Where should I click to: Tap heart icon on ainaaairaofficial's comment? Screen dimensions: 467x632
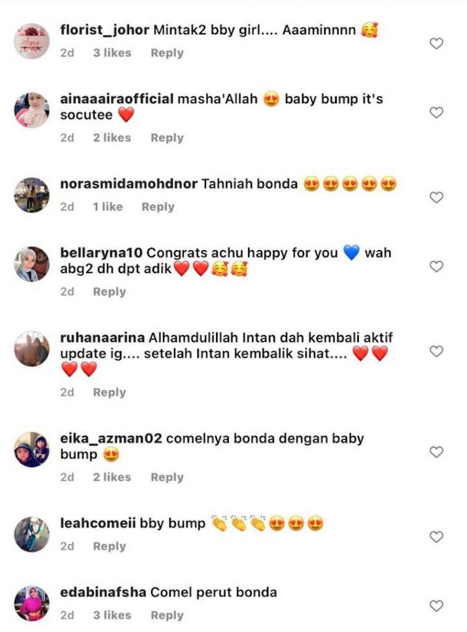click(x=436, y=112)
